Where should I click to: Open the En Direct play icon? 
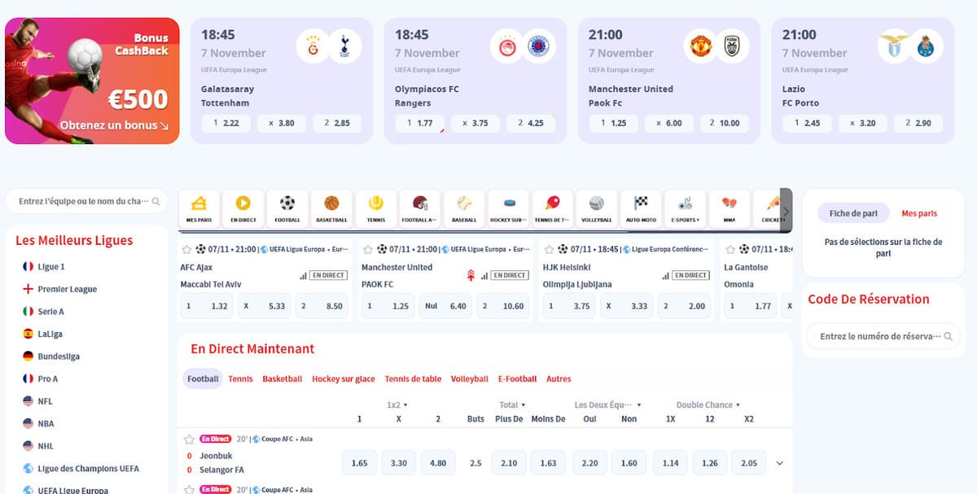point(243,204)
